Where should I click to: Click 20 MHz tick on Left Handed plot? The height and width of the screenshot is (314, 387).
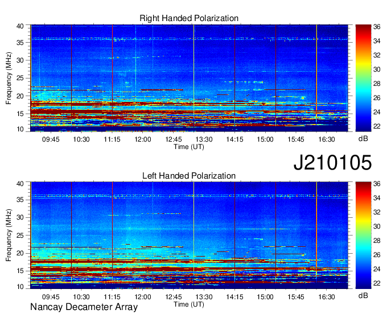coord(20,253)
